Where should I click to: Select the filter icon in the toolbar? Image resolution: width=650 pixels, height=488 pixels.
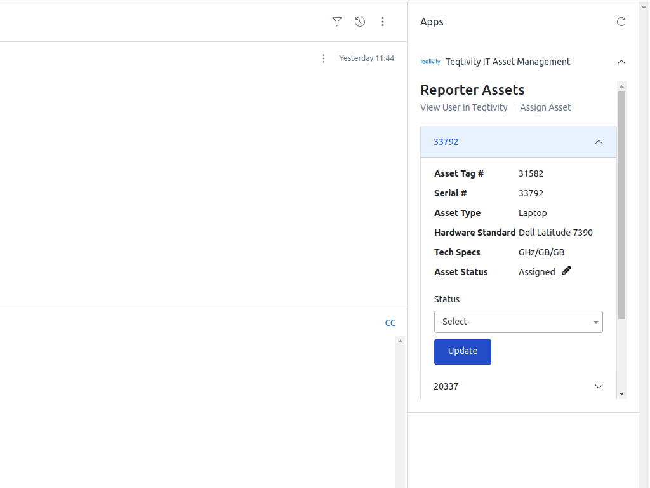pos(337,22)
